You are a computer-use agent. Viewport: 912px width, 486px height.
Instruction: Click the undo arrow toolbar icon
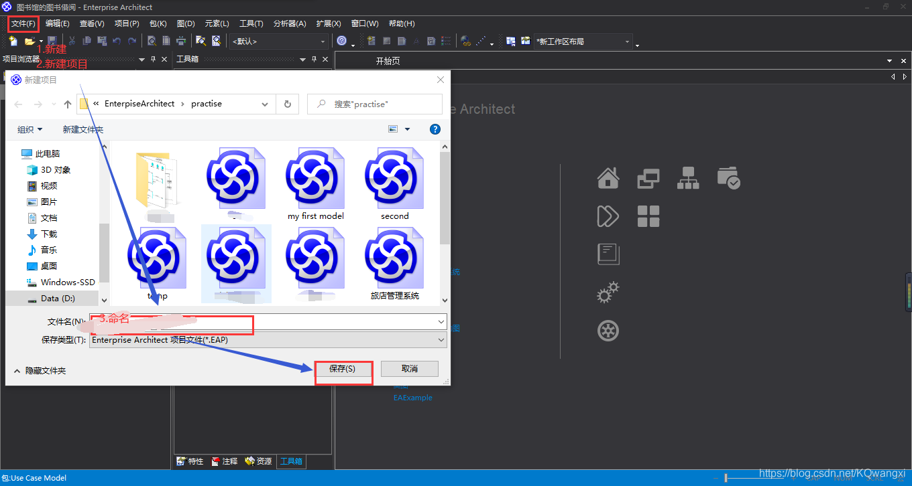pyautogui.click(x=117, y=41)
